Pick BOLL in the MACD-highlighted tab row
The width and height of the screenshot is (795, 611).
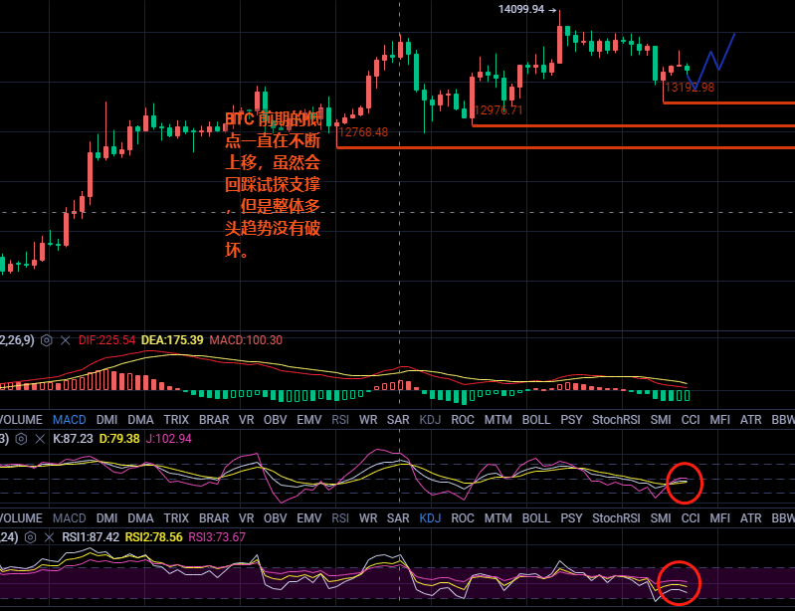[536, 420]
